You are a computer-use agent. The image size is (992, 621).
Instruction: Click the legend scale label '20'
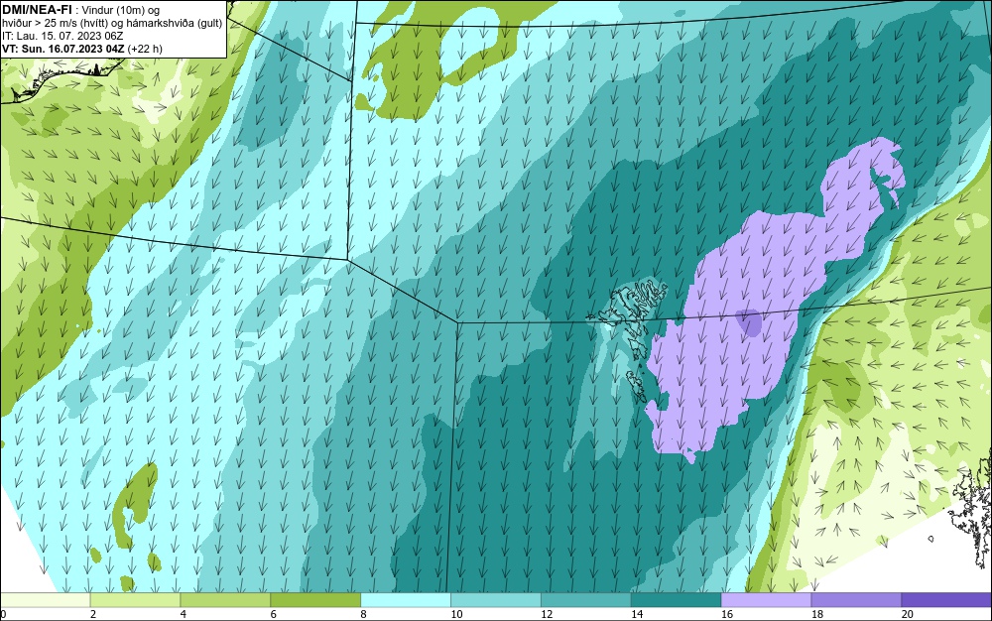908,614
